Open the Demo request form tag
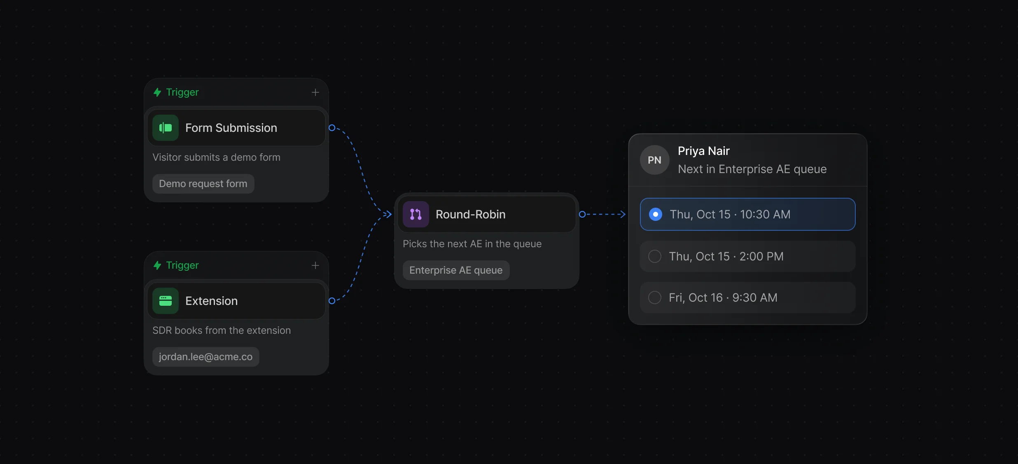 (x=203, y=184)
